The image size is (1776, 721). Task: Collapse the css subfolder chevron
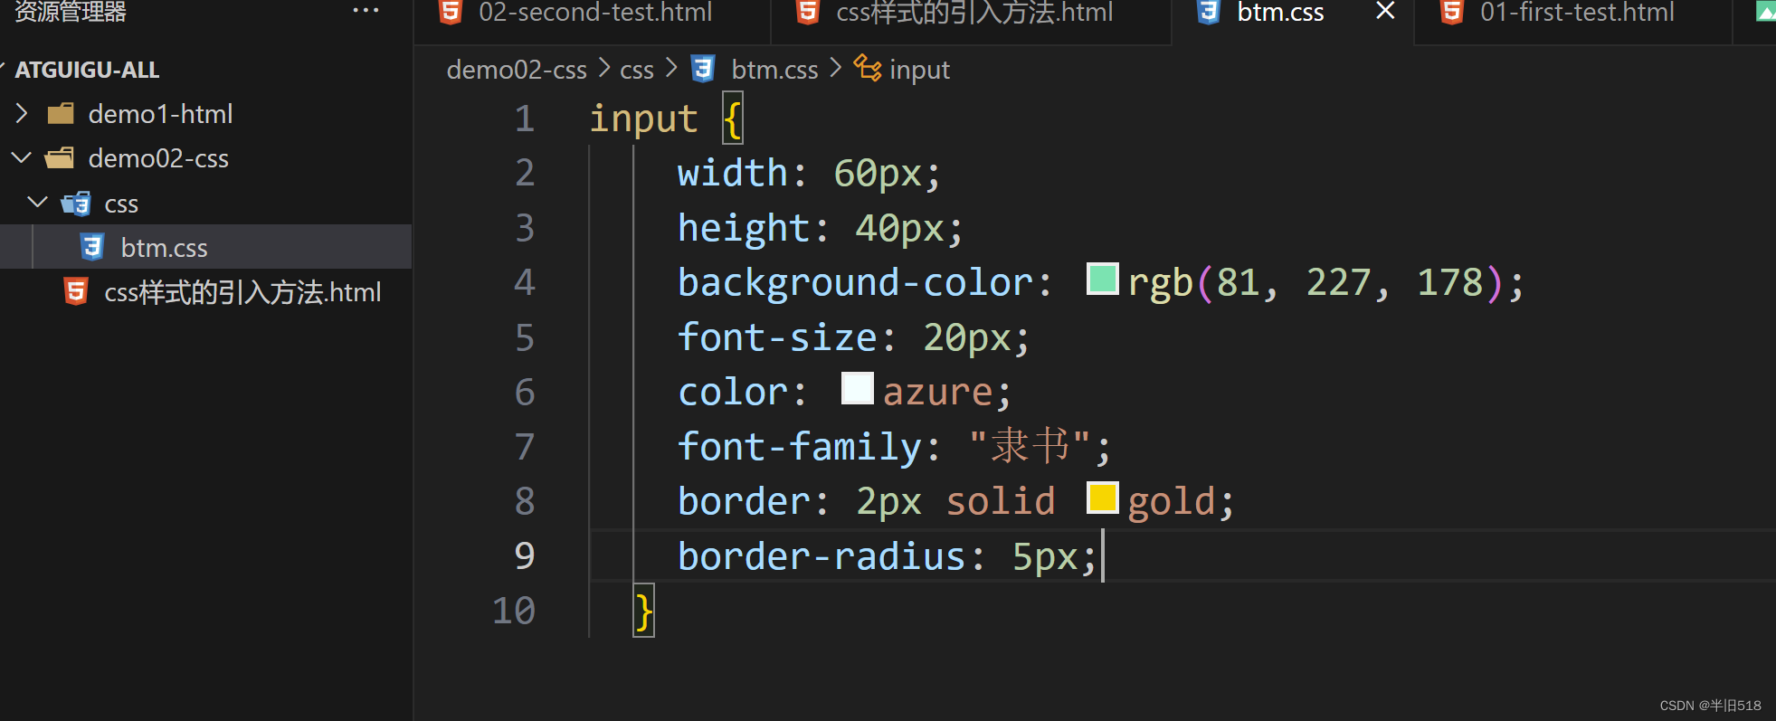coord(38,202)
